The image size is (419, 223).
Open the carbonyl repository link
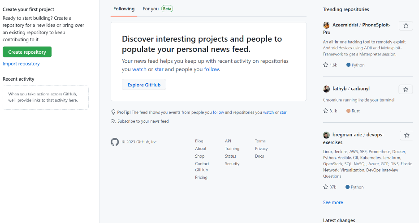point(360,89)
